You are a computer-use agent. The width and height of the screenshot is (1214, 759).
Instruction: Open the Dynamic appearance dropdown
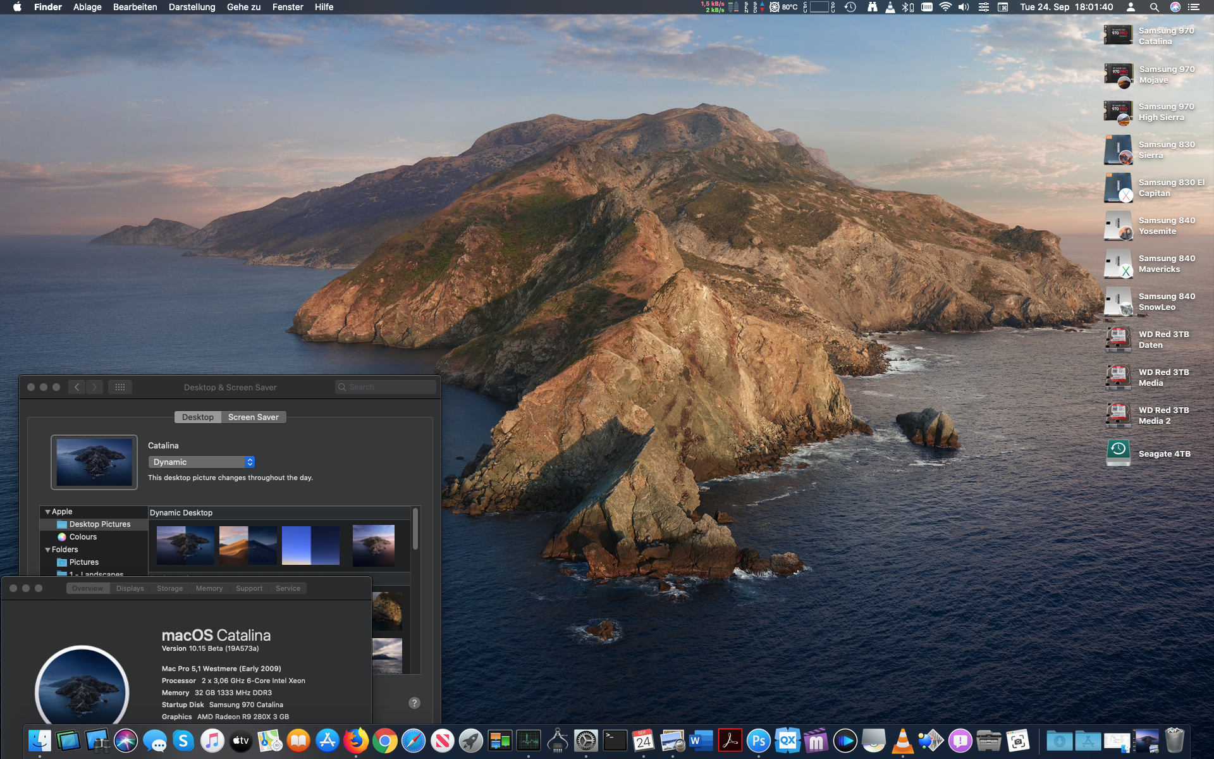(x=202, y=462)
